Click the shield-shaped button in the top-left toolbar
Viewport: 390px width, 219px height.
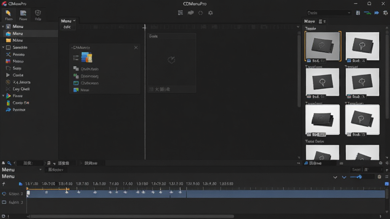tap(38, 15)
